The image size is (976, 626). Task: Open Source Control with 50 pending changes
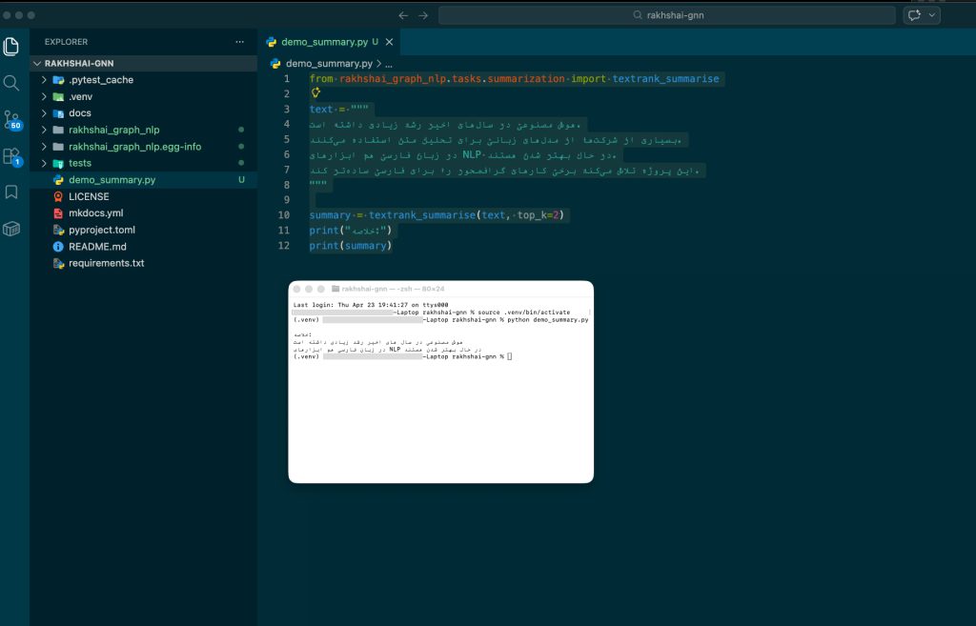click(x=12, y=119)
